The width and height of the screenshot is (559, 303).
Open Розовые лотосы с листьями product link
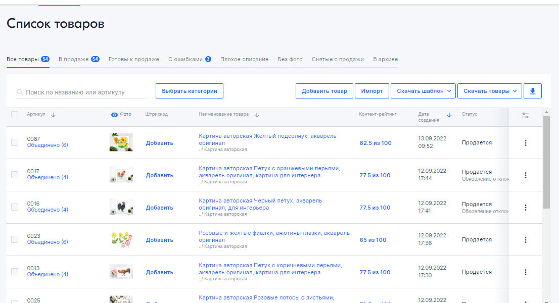tap(266, 297)
